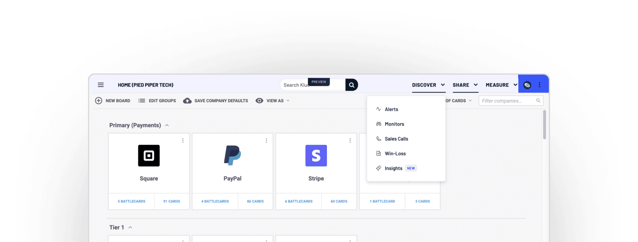Click the Square company logo
Screen dimensions: 638x242
tap(149, 156)
